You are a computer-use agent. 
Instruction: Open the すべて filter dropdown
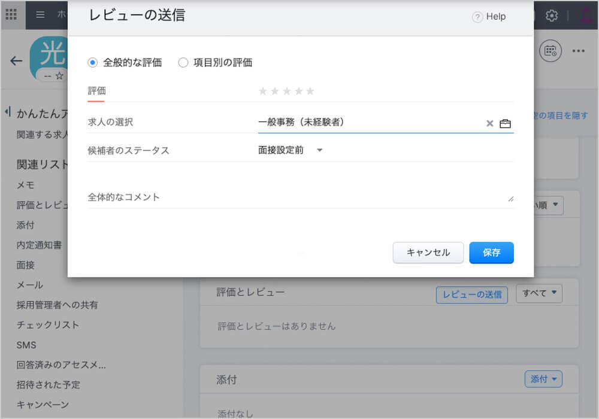pos(539,293)
